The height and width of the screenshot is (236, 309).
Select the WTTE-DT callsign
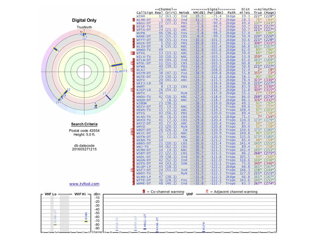pos(144,180)
